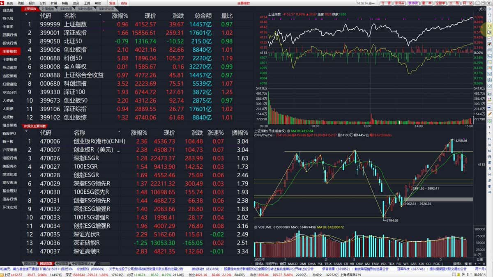
Task: Switch to the 外围链接 tab
Action: [x=47, y=8]
